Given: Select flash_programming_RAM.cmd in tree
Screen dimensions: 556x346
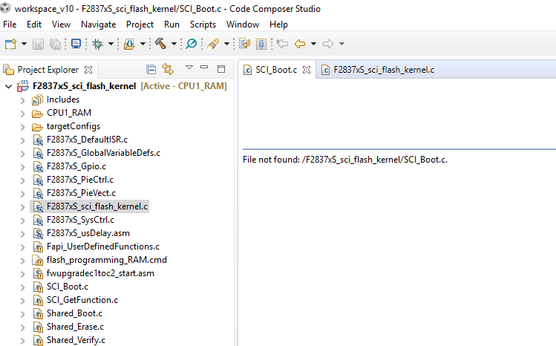Looking at the screenshot, I should pos(106,260).
